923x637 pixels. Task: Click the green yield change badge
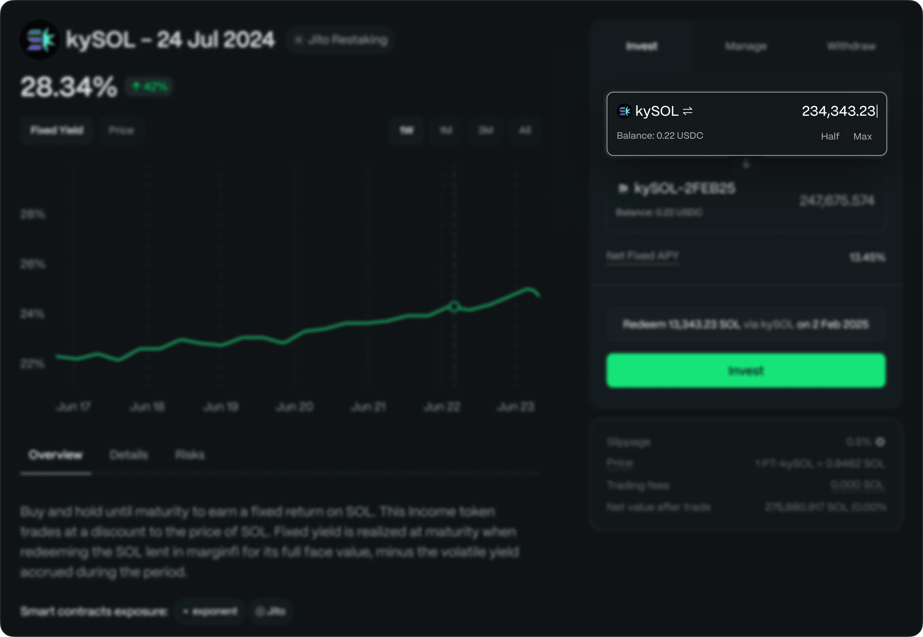tap(149, 86)
